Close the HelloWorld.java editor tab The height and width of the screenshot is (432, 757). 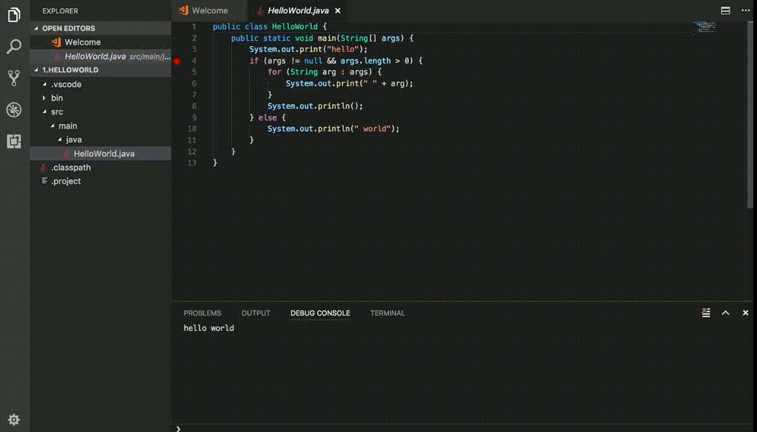click(337, 10)
